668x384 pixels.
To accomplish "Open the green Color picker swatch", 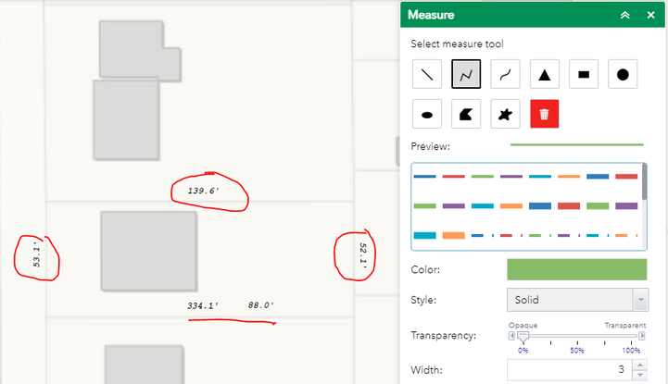I will (577, 269).
